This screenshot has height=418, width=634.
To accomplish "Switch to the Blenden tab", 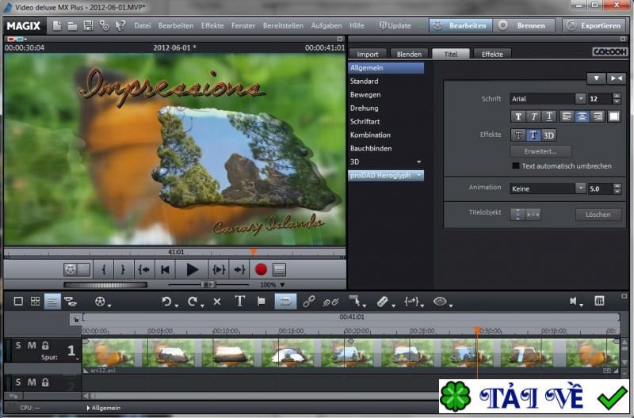I will tap(409, 54).
